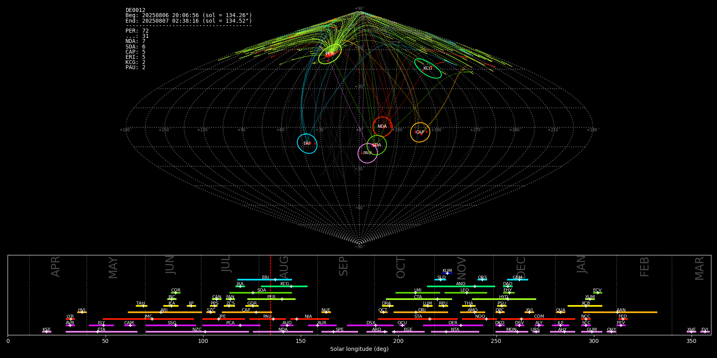Click the XCB bar in the shower timeline

click(585, 306)
